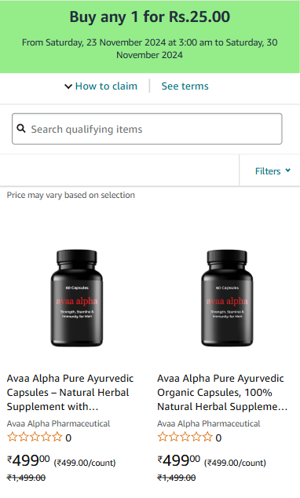
Task: Click the Filters dropdown arrow
Action: 288,170
